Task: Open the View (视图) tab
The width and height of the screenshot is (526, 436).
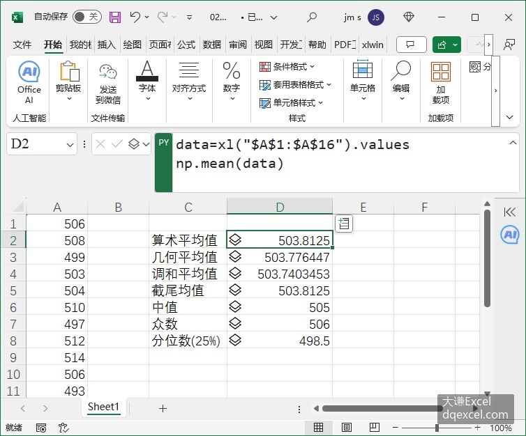Action: tap(263, 45)
